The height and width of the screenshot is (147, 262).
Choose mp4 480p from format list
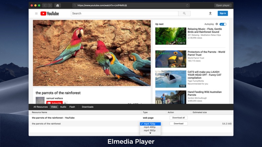pyautogui.click(x=150, y=127)
